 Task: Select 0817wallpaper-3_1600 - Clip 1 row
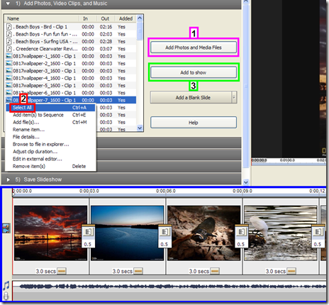click(x=70, y=71)
